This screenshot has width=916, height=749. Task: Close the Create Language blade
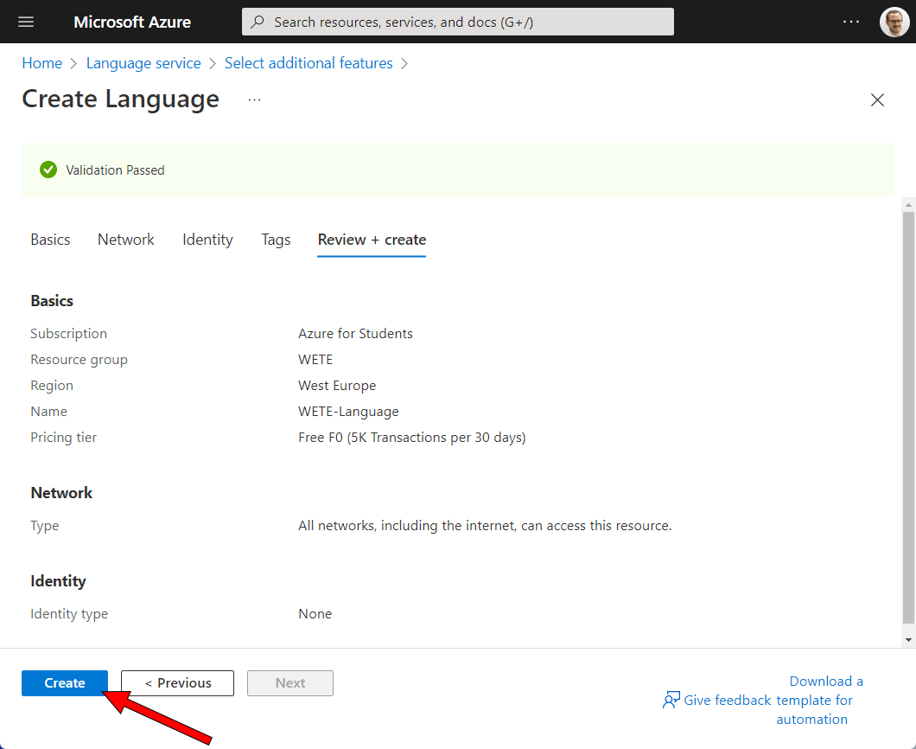coord(877,100)
